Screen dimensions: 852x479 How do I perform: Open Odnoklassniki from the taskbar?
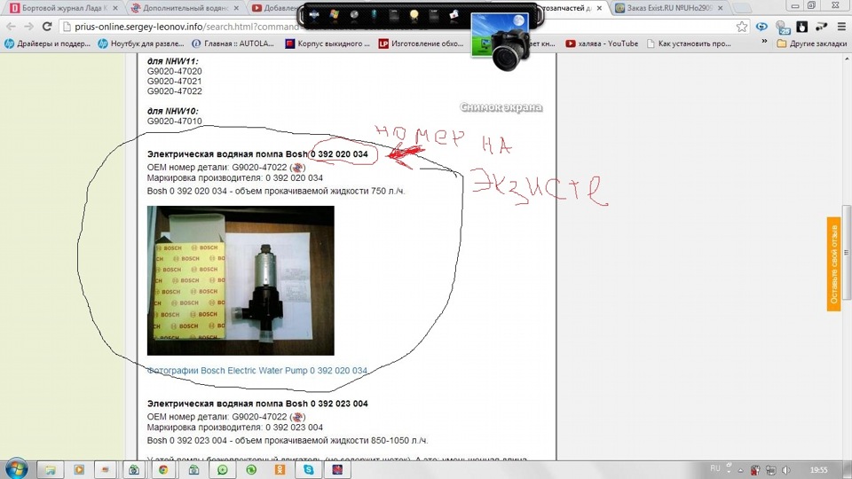click(280, 470)
